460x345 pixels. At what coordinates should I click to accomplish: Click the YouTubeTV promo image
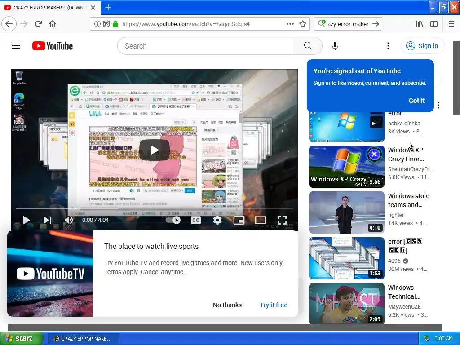pos(50,274)
